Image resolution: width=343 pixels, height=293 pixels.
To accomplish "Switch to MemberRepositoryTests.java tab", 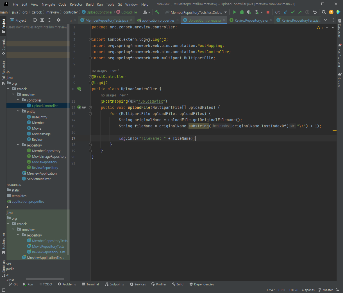I will [107, 20].
